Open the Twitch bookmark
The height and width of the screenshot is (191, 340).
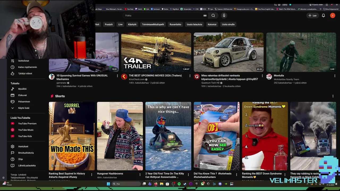point(138,9)
